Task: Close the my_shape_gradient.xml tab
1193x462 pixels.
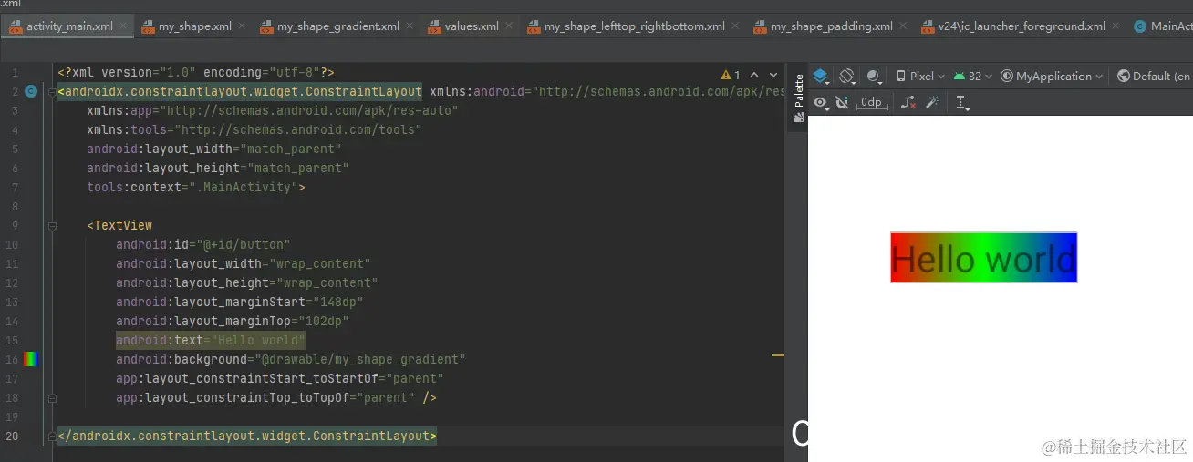Action: pos(411,26)
